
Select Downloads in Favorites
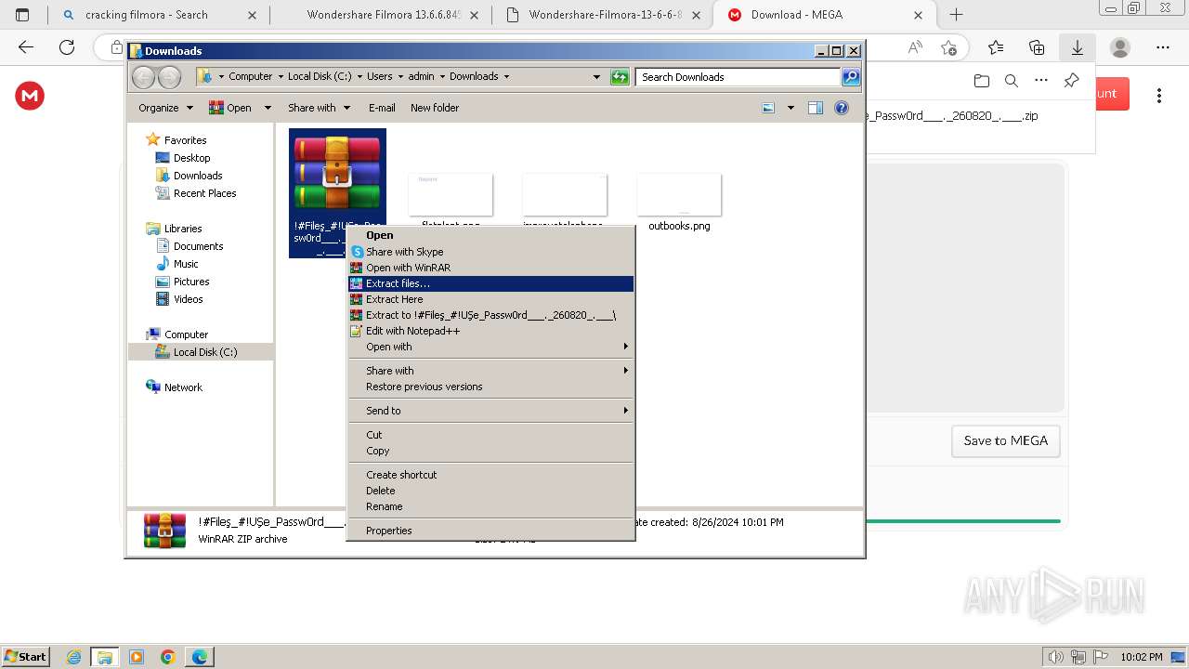coord(198,176)
